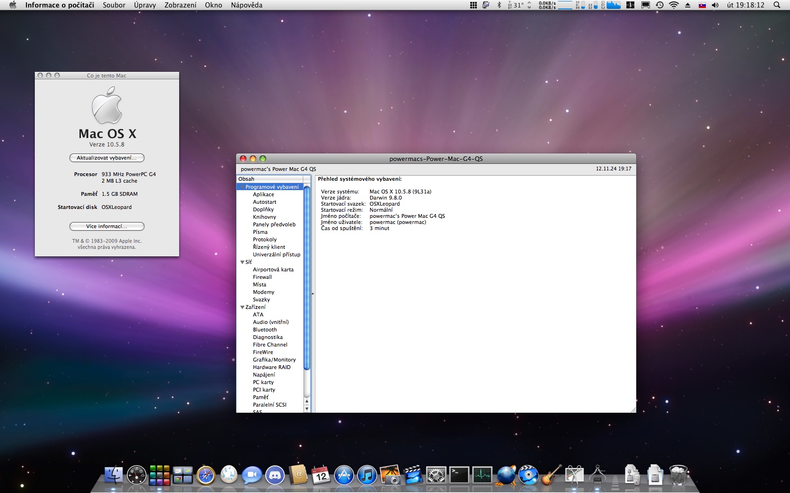This screenshot has width=790, height=493.
Task: Select Programové vybavení in sidebar
Action: (270, 187)
